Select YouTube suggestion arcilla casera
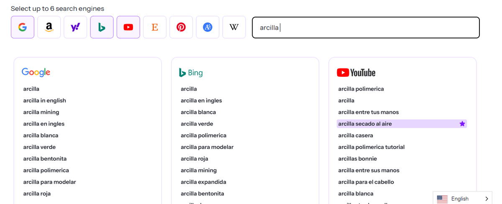This screenshot has height=204, width=502. (x=356, y=136)
